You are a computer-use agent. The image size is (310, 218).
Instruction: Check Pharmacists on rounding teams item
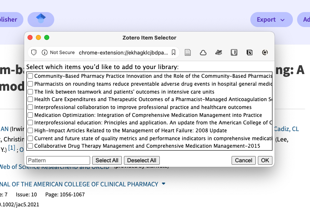30,84
